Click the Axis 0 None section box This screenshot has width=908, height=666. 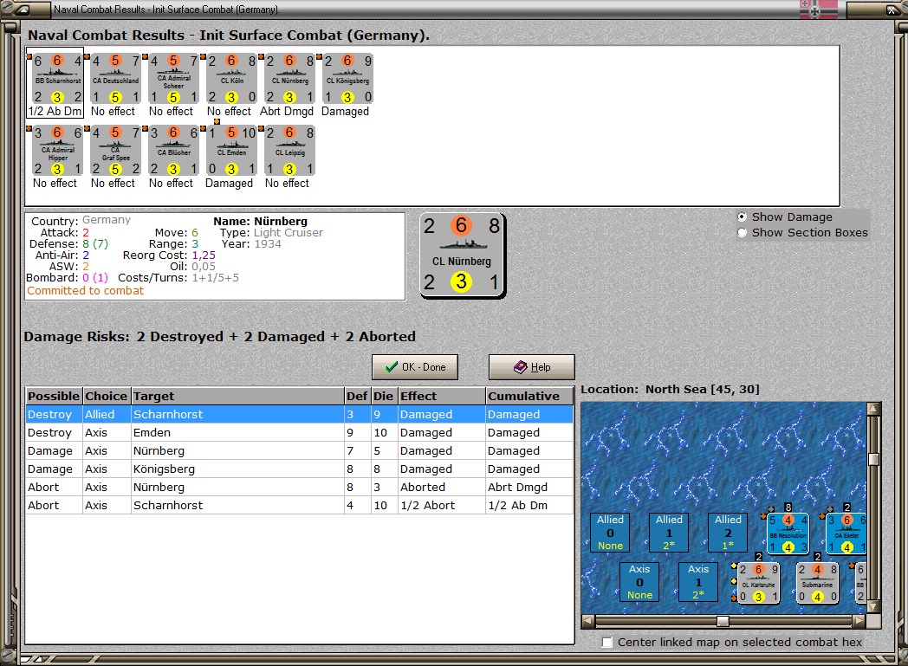(x=640, y=581)
